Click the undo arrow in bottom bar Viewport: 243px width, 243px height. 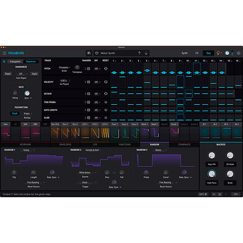click(x=214, y=194)
